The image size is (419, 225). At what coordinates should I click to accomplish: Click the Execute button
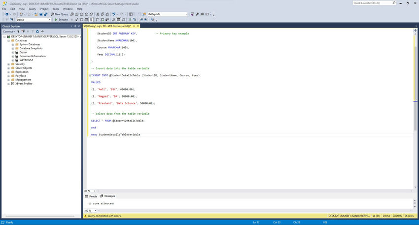pyautogui.click(x=61, y=20)
